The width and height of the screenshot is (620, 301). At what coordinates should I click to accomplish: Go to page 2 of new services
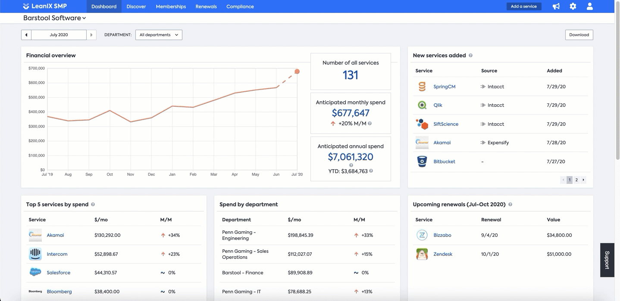click(x=576, y=180)
